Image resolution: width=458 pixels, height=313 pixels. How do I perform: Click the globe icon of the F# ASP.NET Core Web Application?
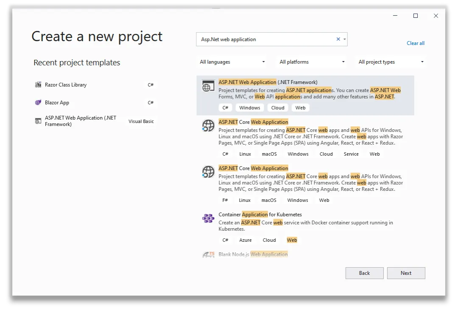(208, 172)
